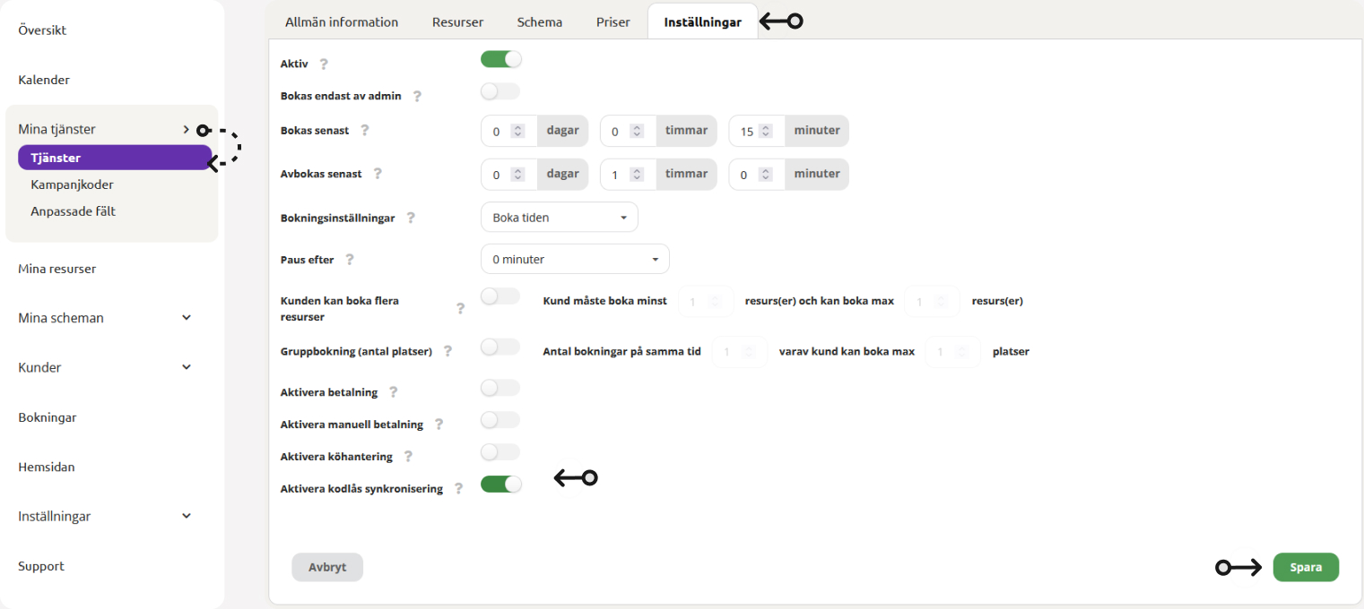
Task: Click help icon next to Paus efter
Action: (350, 260)
